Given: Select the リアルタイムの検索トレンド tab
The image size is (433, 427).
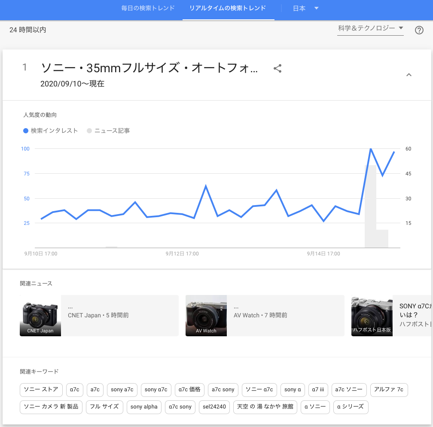Looking at the screenshot, I should tap(228, 8).
